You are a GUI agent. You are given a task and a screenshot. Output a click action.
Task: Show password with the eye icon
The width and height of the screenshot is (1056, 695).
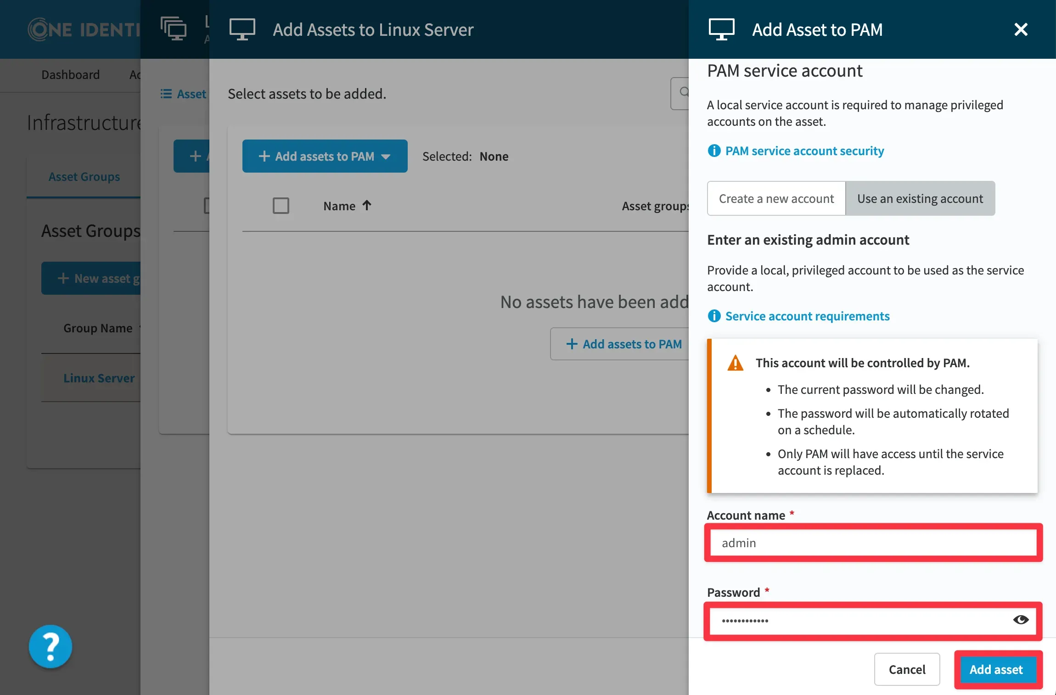click(1020, 620)
